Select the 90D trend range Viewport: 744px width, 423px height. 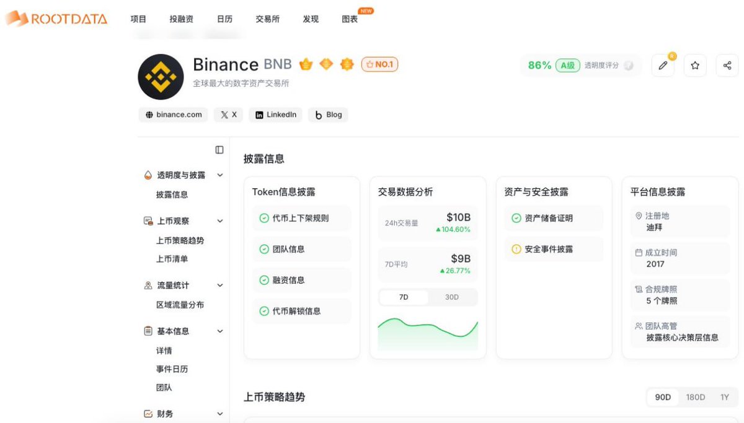coord(663,397)
